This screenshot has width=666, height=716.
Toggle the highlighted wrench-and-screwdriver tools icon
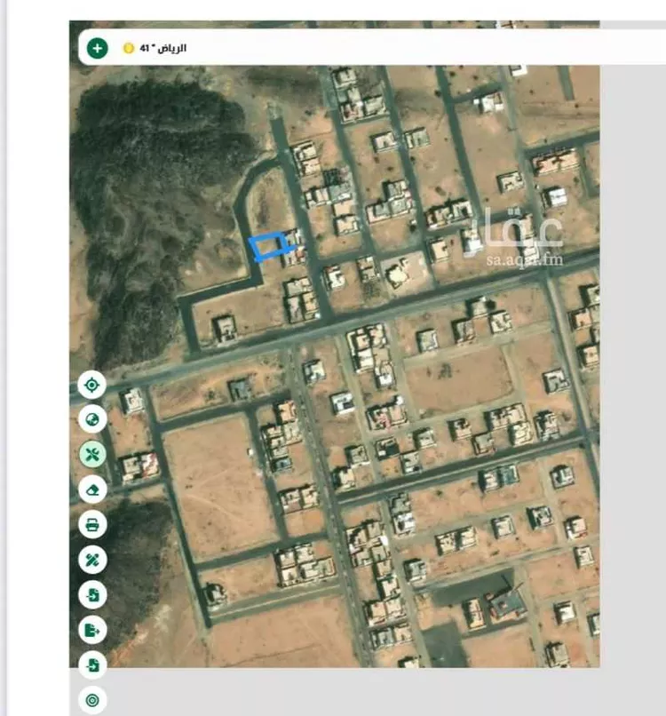click(x=92, y=454)
